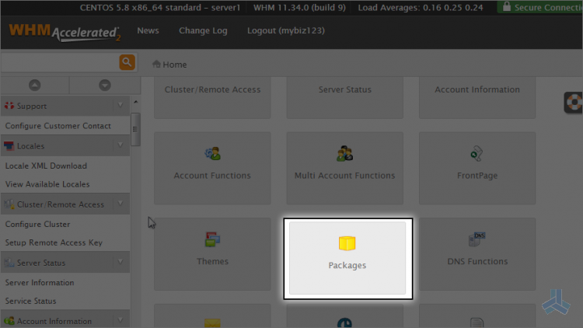Click the Support section header

[x=65, y=106]
